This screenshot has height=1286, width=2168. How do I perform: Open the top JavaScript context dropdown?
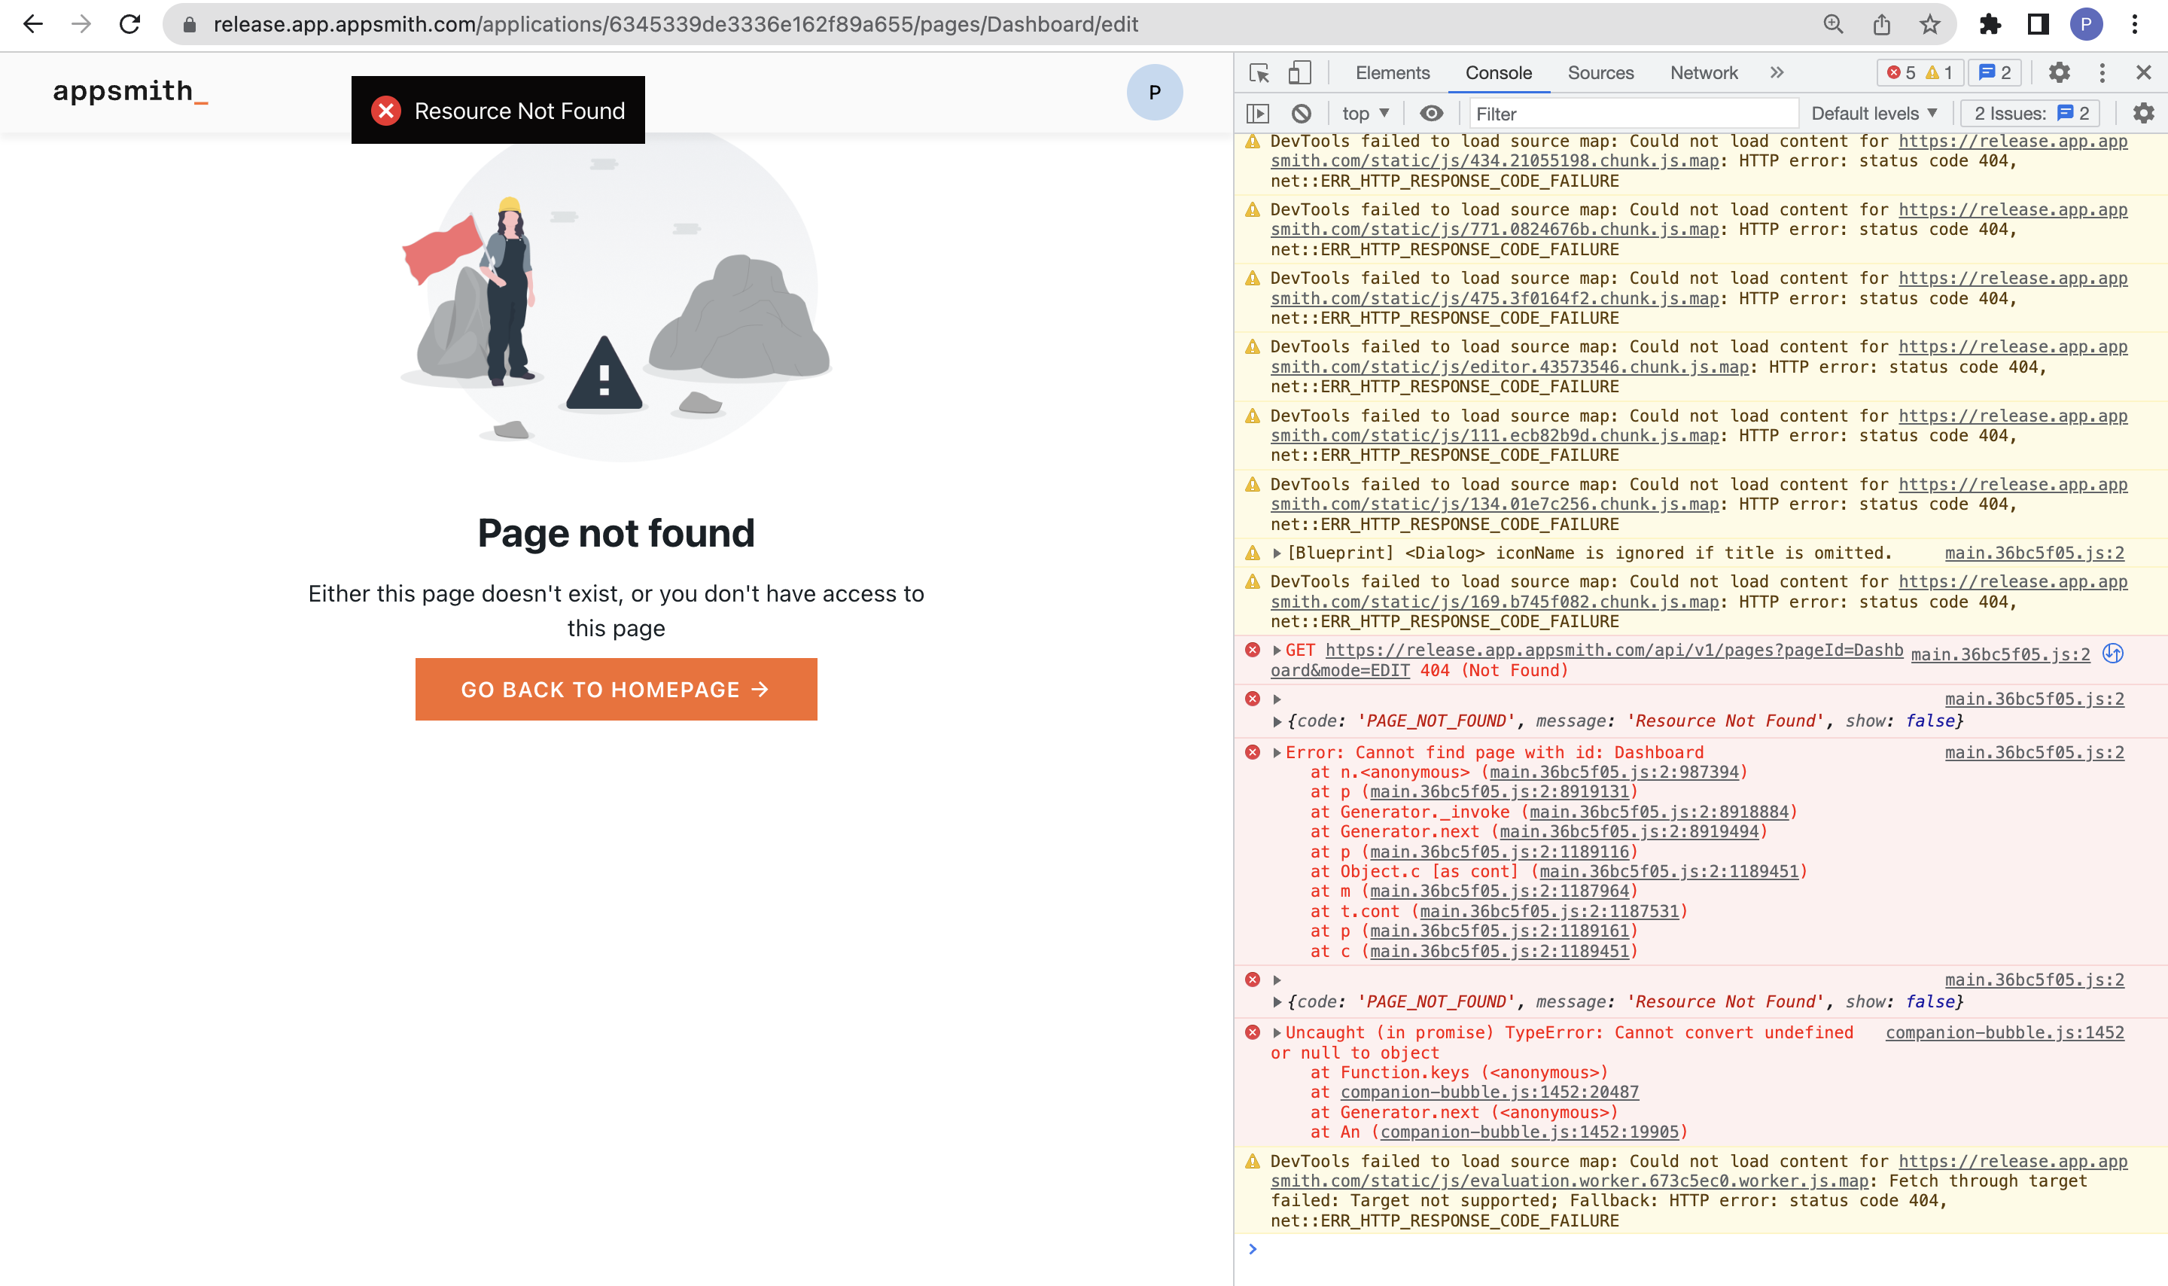click(1366, 114)
